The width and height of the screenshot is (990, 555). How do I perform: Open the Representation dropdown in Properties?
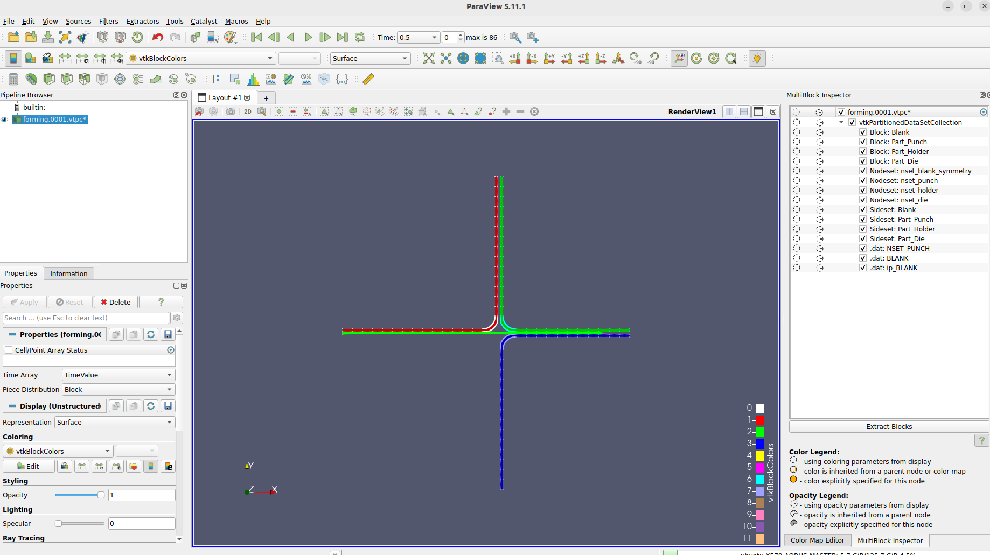[115, 423]
